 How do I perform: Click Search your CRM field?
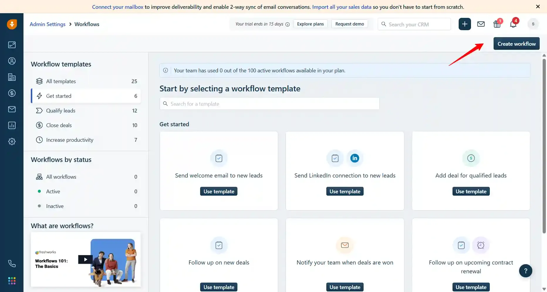pos(414,24)
